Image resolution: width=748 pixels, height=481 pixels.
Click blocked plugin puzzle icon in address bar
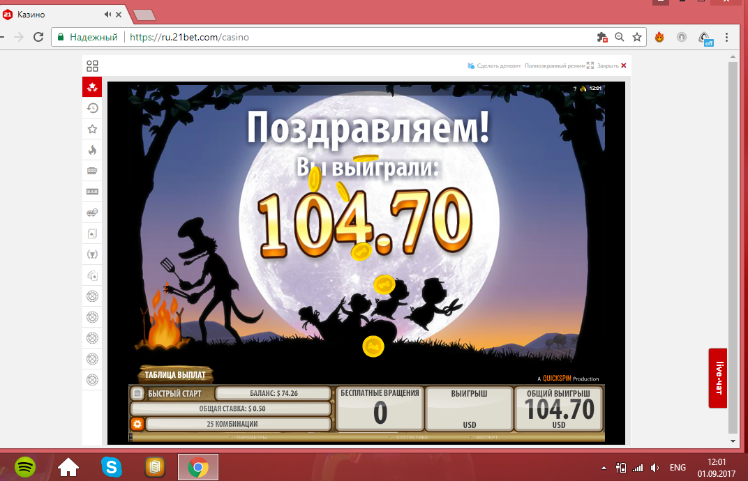coord(602,37)
